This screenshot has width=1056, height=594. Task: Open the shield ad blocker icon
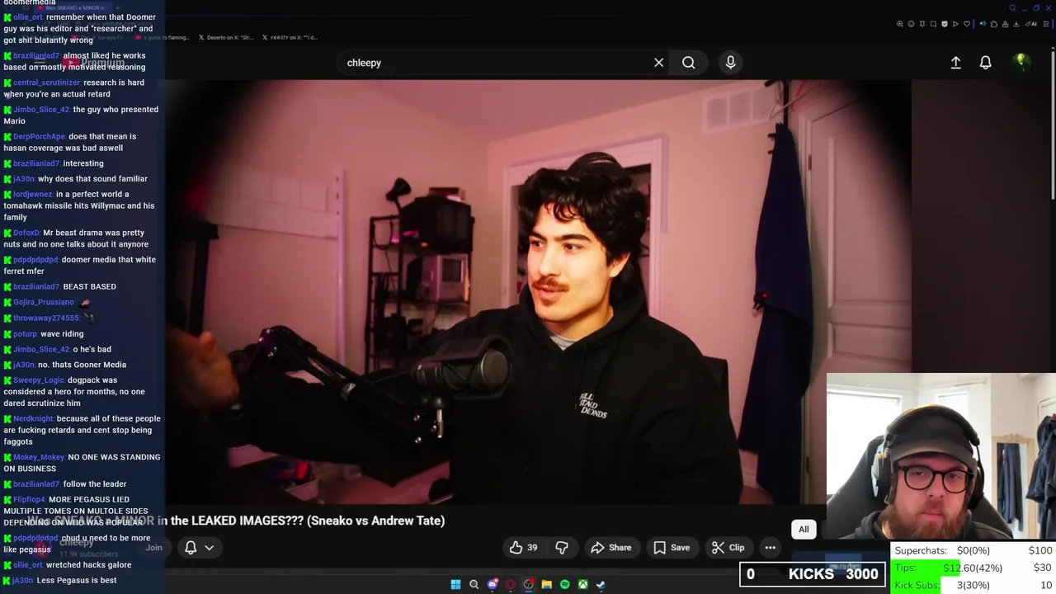point(945,24)
